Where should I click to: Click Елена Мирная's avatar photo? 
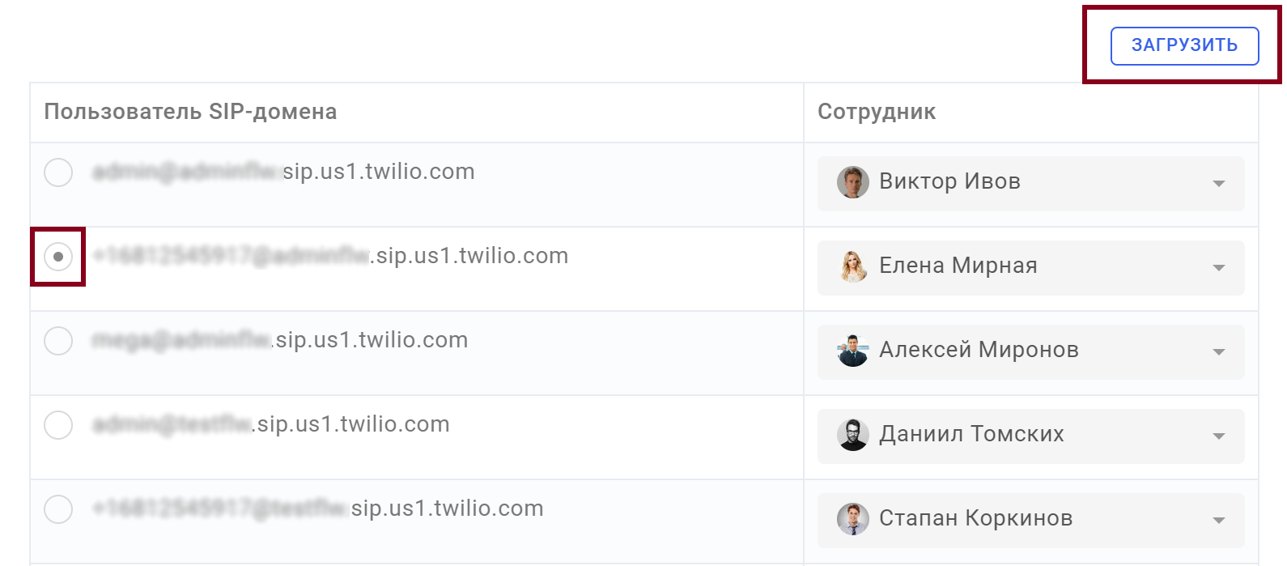[852, 266]
